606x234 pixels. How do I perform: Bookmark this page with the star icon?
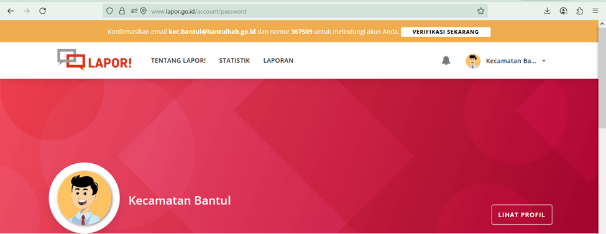(x=480, y=11)
